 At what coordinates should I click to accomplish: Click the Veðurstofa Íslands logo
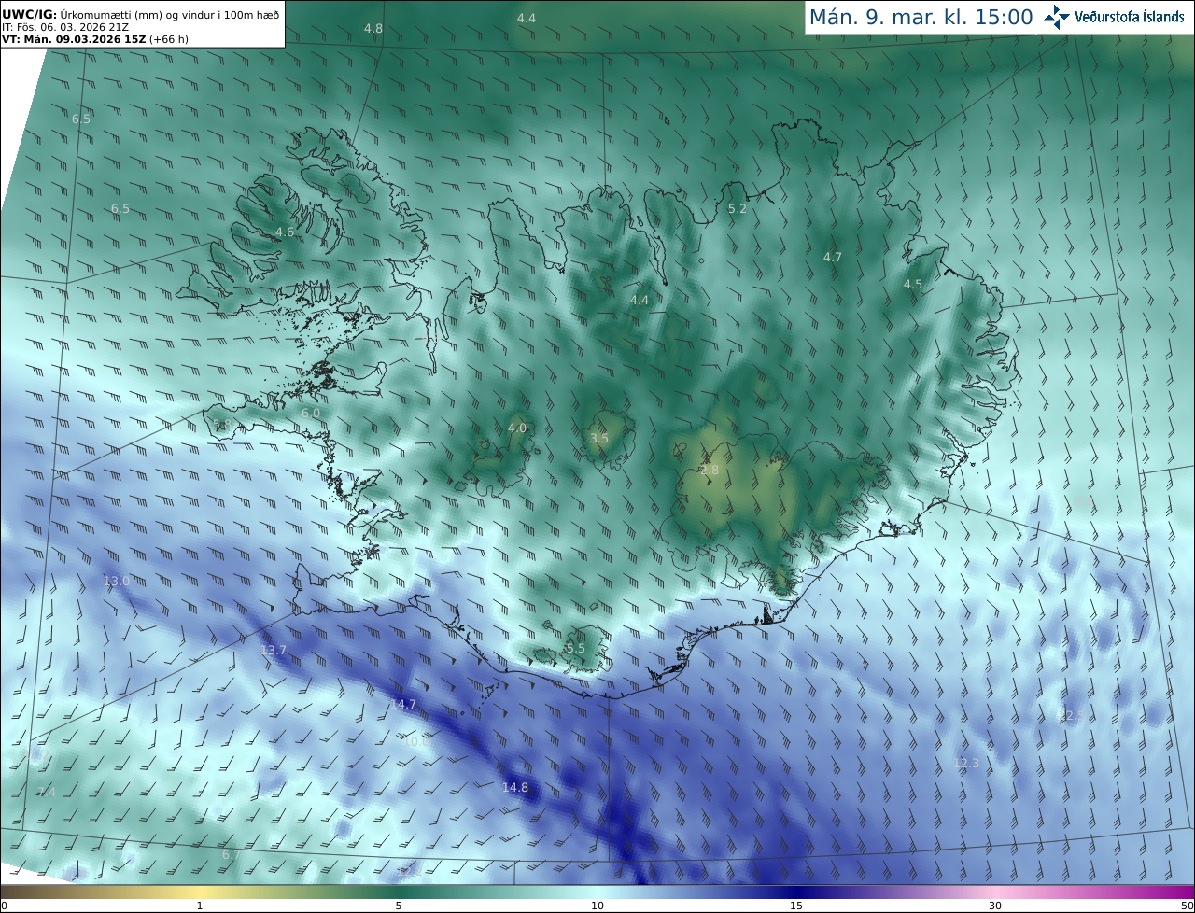pyautogui.click(x=1114, y=17)
